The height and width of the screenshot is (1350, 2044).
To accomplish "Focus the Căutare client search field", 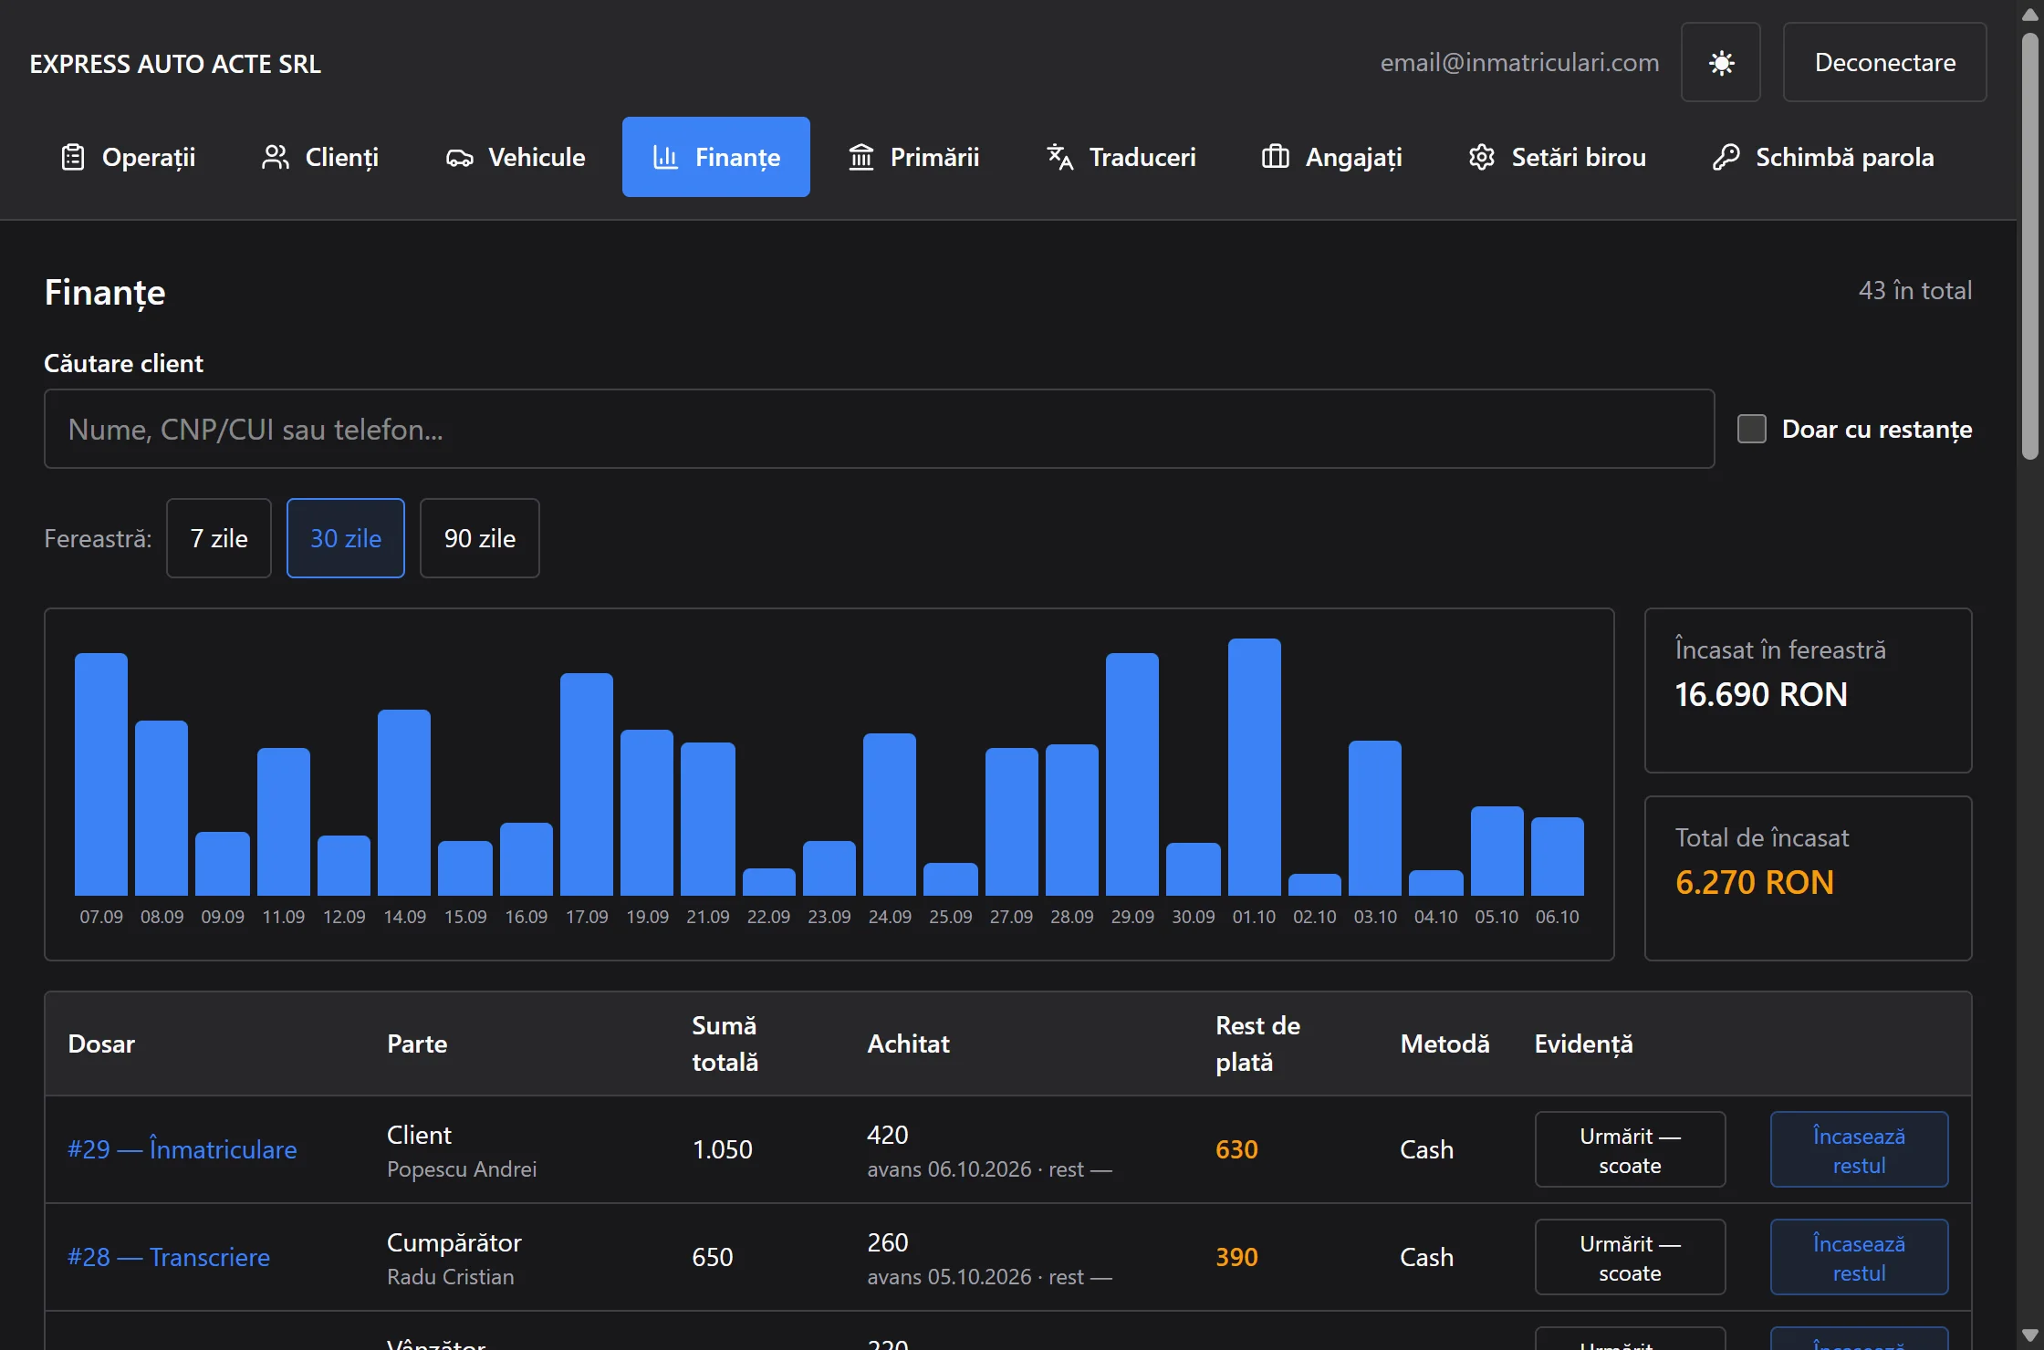I will click(x=880, y=429).
